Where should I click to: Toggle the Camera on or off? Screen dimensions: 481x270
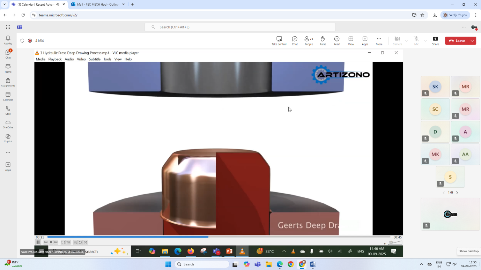pyautogui.click(x=397, y=40)
